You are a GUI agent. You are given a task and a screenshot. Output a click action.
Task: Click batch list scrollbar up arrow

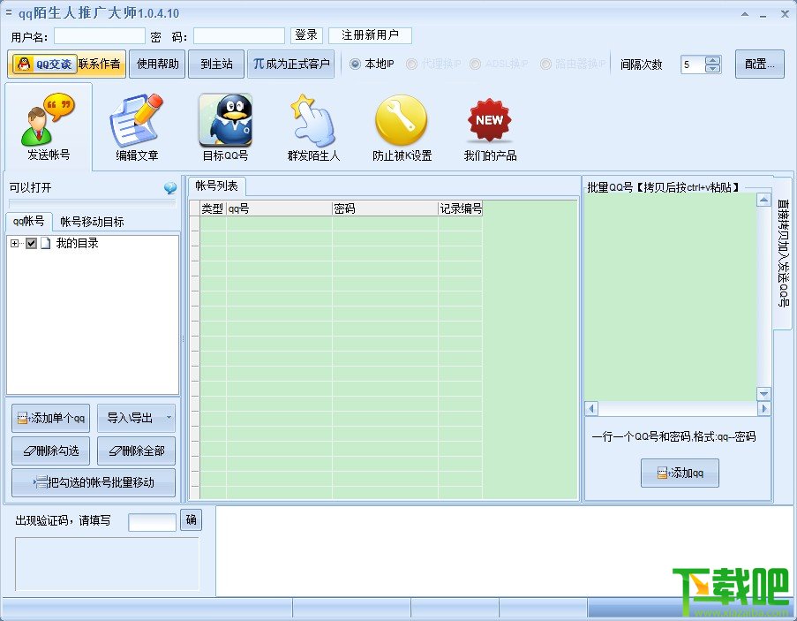[763, 200]
